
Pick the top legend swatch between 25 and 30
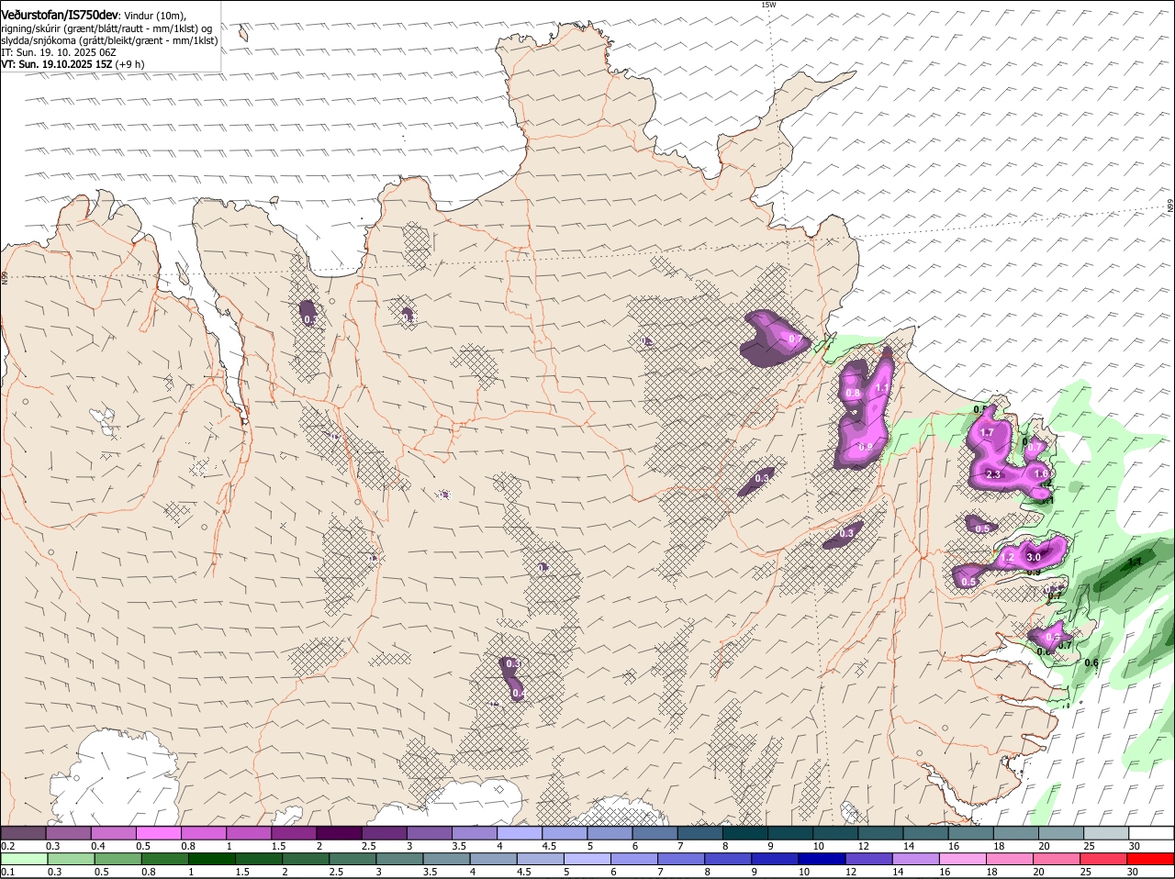pyautogui.click(x=1107, y=833)
